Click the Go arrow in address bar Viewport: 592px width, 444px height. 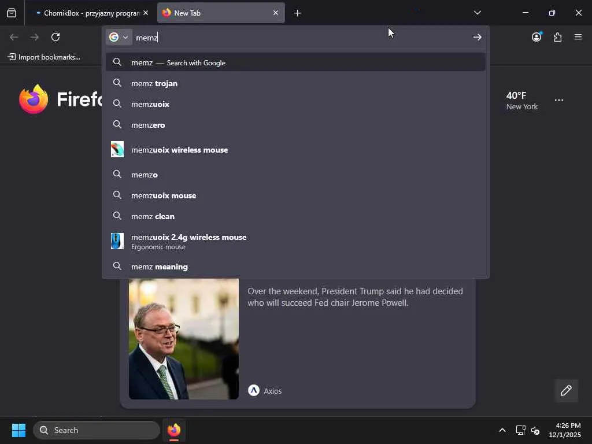point(477,37)
